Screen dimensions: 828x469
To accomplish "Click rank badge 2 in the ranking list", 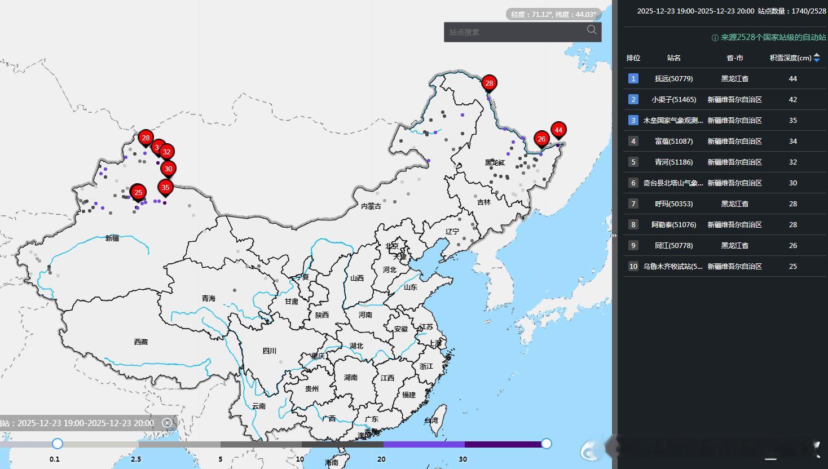I will 633,100.
